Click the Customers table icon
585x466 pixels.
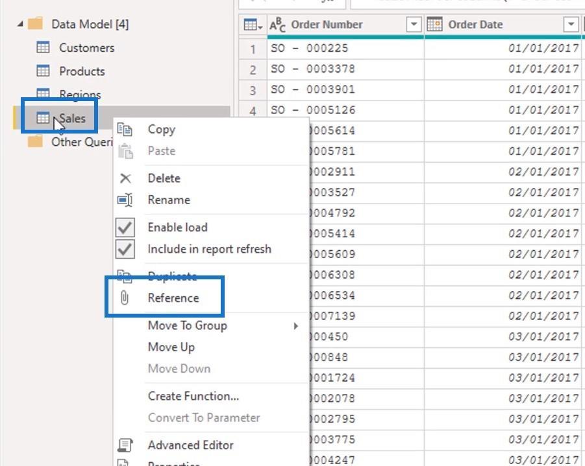pyautogui.click(x=43, y=47)
